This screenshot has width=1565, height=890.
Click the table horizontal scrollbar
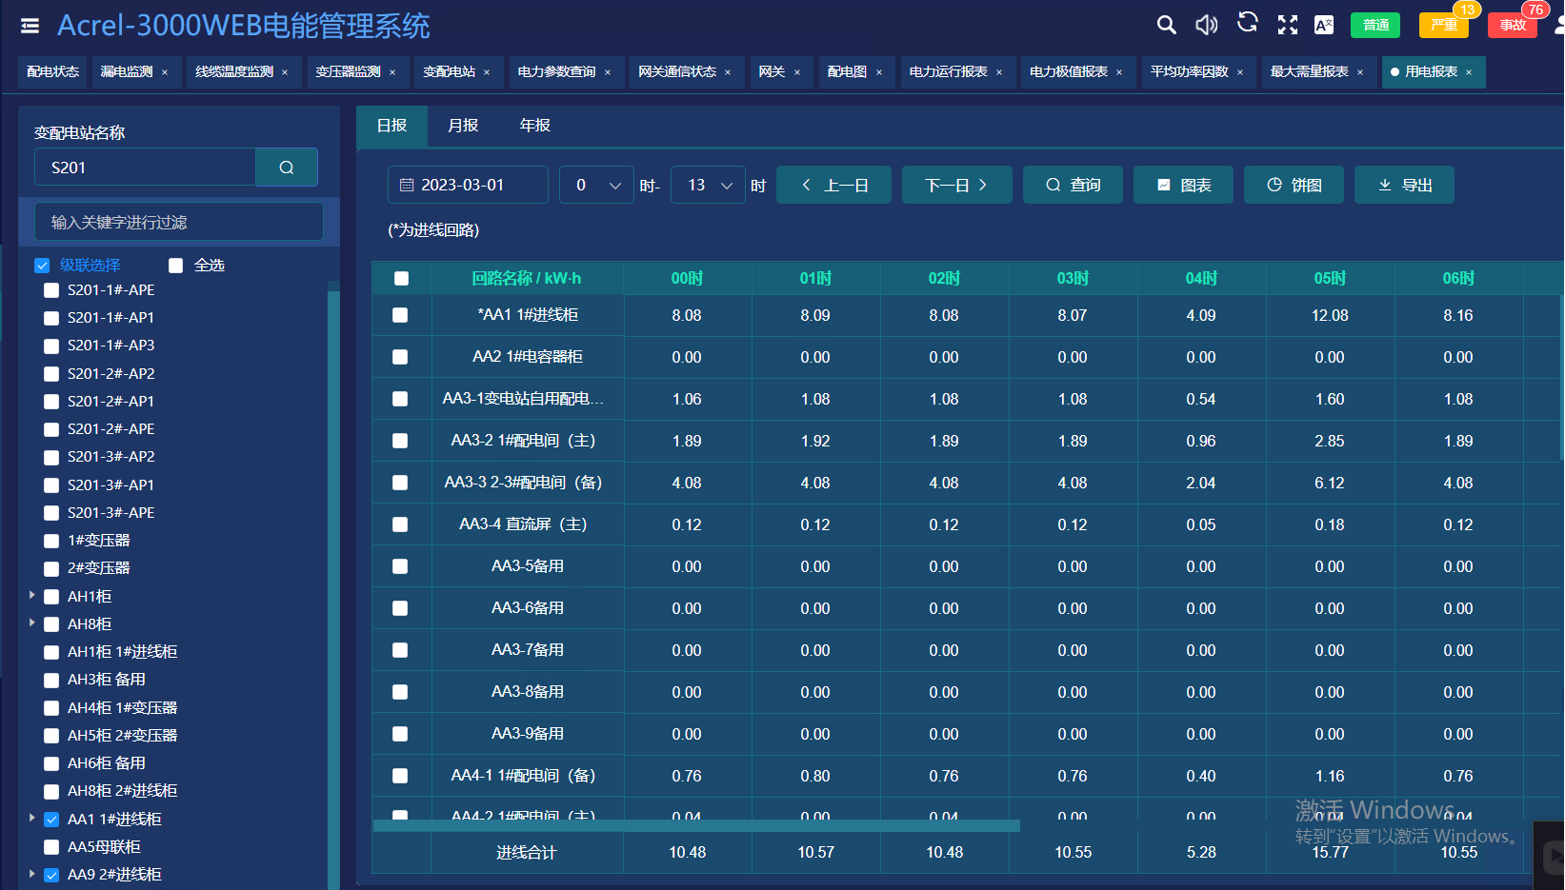tap(696, 825)
